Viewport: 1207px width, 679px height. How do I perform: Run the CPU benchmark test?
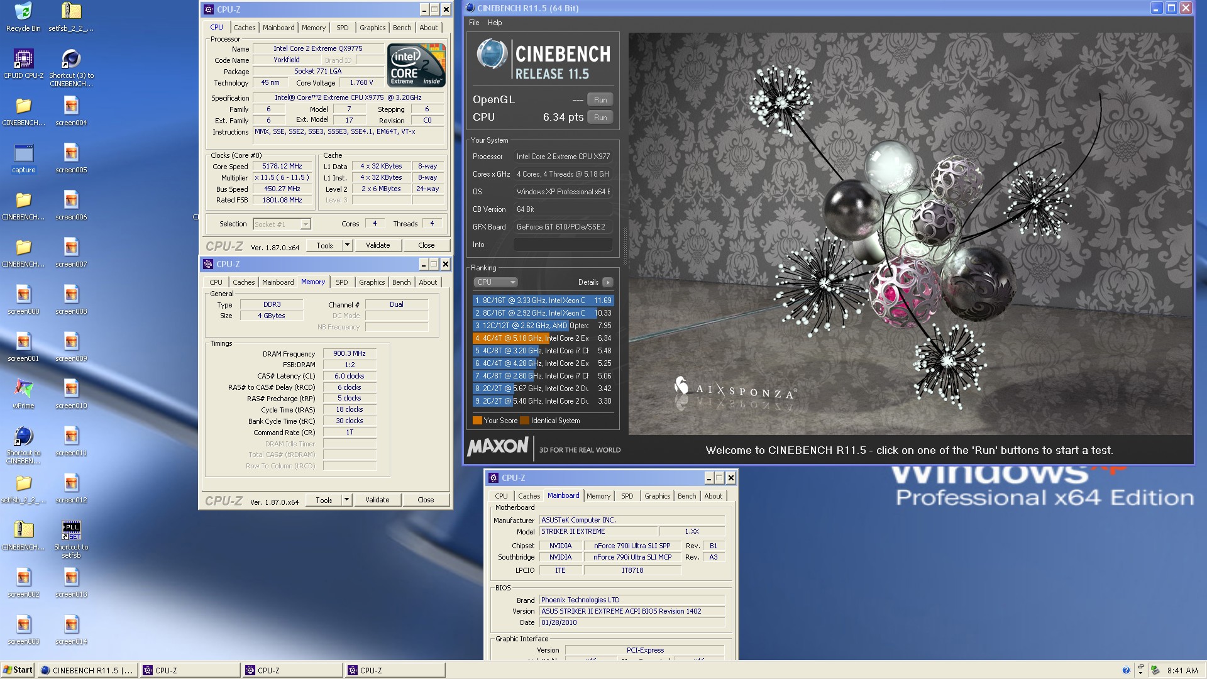(x=600, y=118)
